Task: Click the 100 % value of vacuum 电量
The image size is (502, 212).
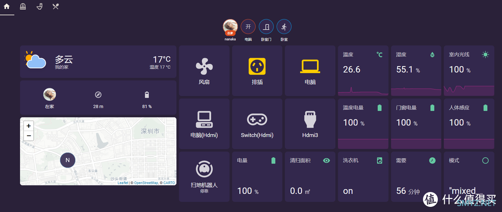Action: [248, 191]
